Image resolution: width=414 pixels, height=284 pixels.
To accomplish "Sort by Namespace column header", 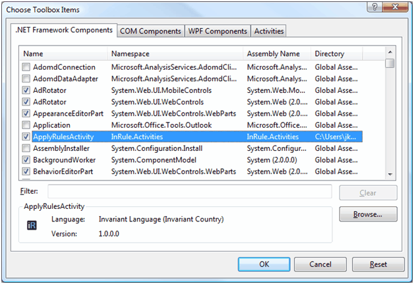I will pos(175,53).
